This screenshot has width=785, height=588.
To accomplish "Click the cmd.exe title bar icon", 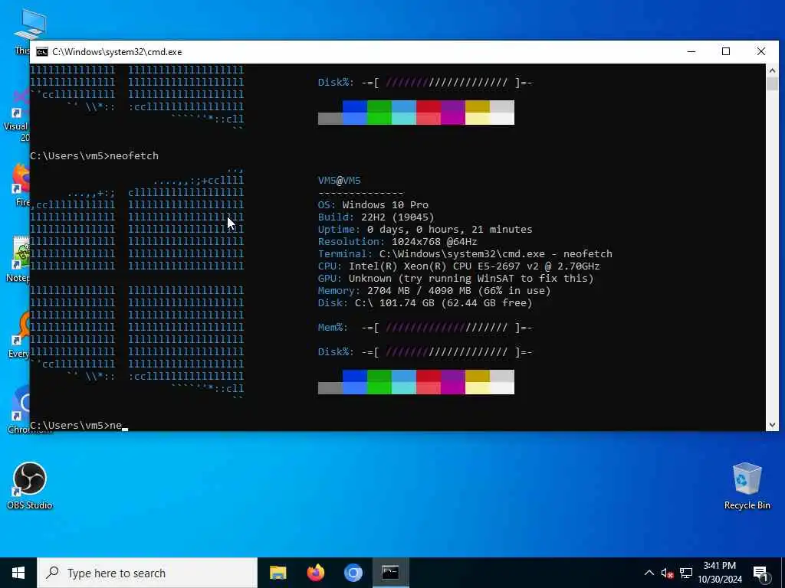I will [42, 52].
